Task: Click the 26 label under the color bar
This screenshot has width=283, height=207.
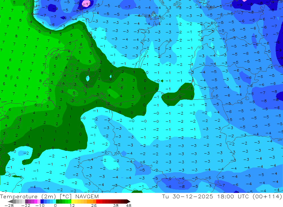Action: 94,206
